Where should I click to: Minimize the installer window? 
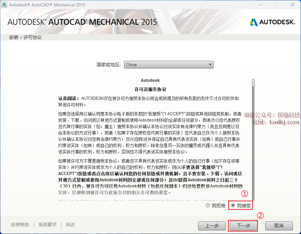[x=260, y=5]
